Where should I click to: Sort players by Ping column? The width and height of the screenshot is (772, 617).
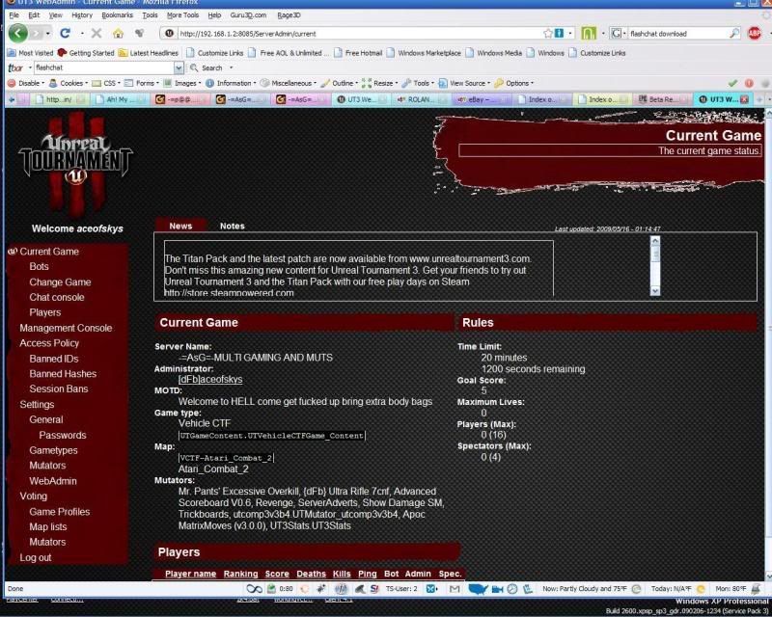tap(368, 574)
